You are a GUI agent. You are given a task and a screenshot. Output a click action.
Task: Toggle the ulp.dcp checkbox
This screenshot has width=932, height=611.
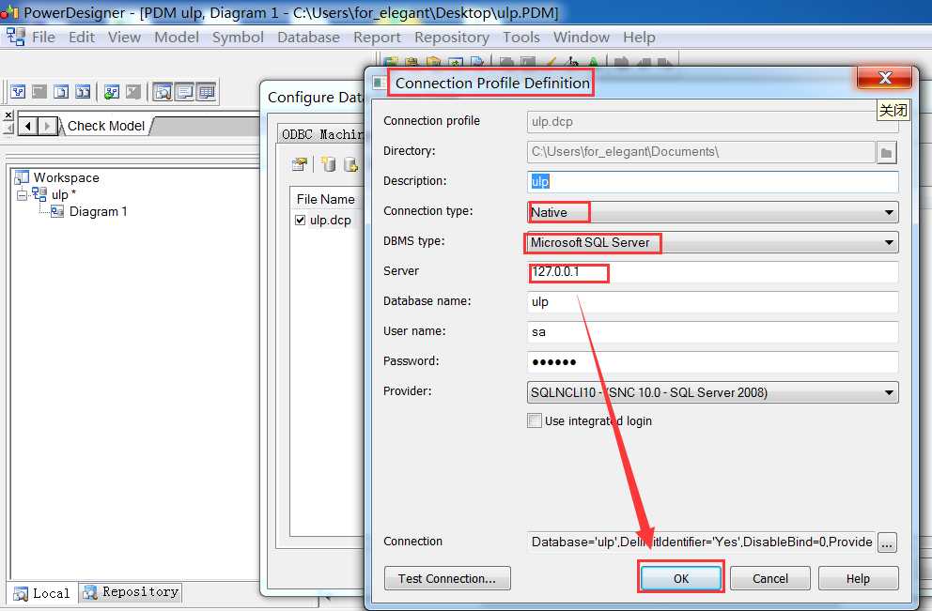coord(300,221)
